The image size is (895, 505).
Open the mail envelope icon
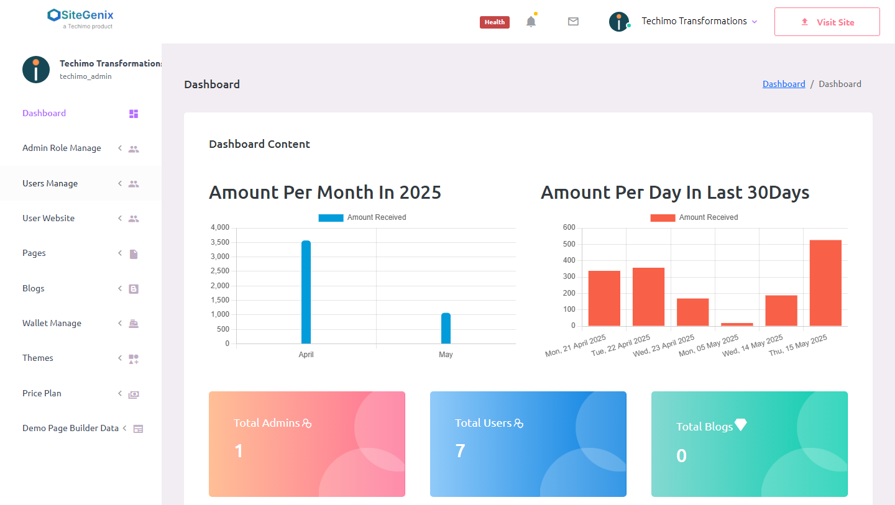coord(573,22)
